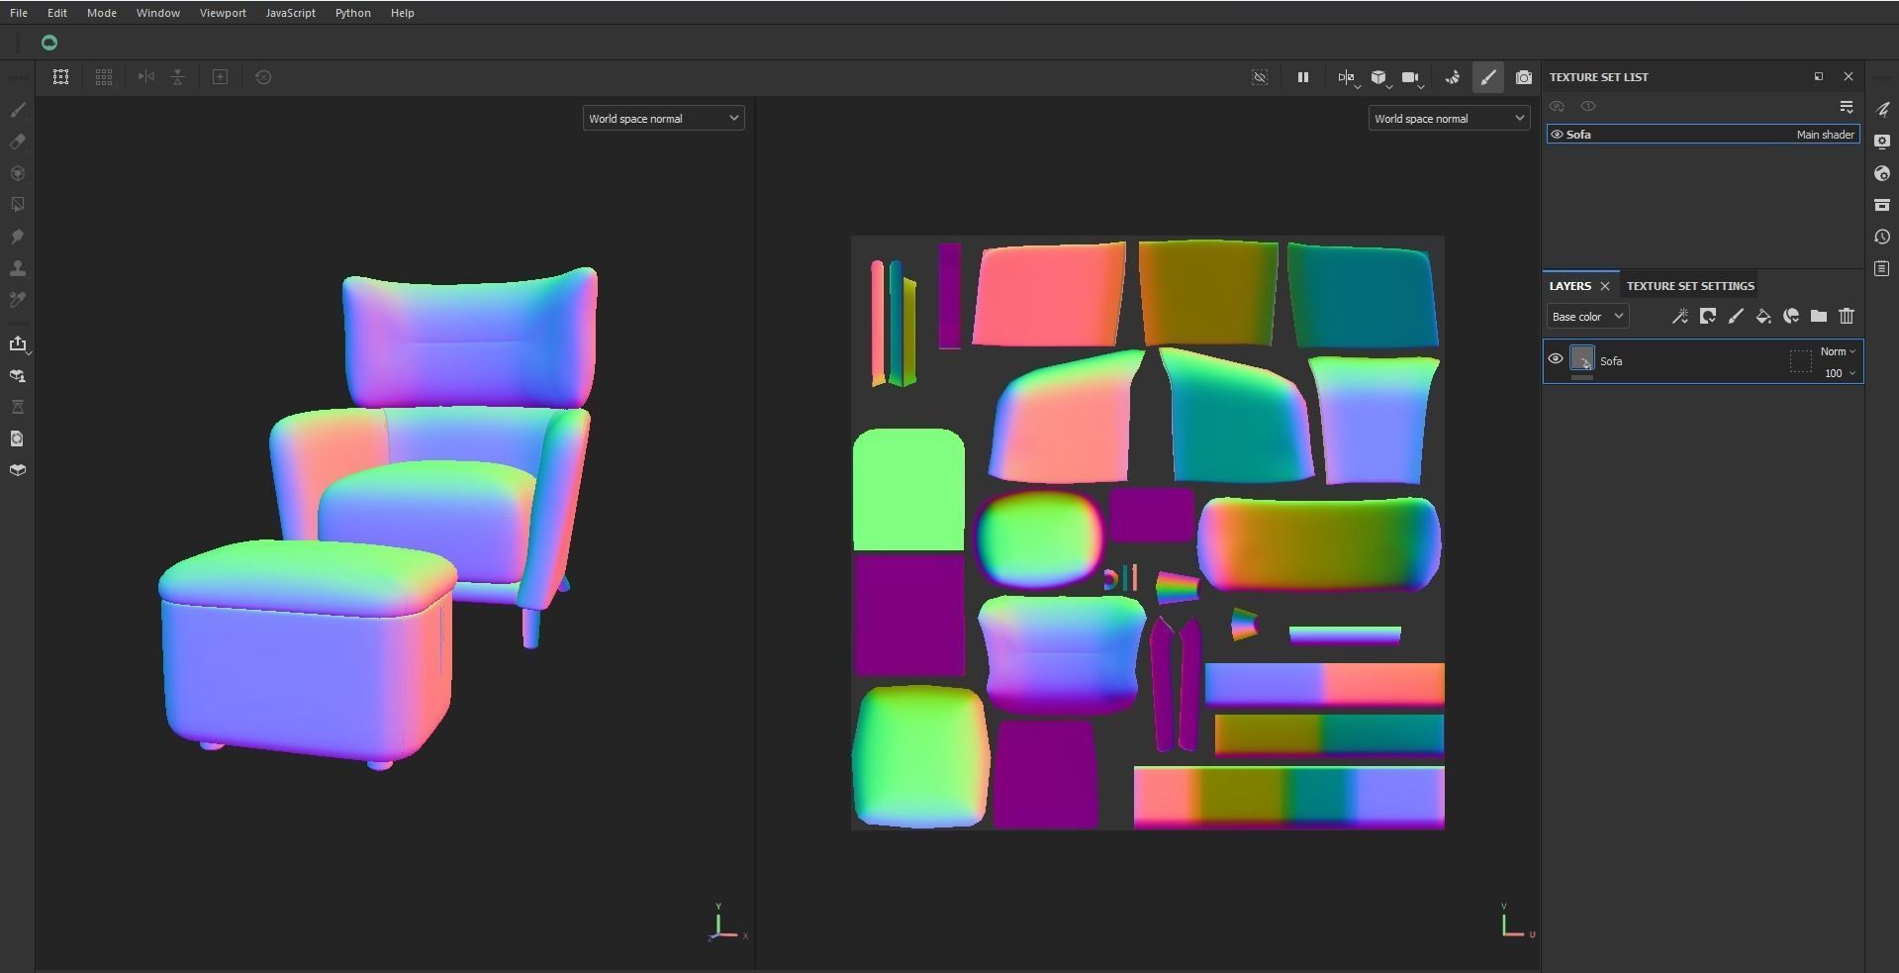Screen dimensions: 1899x973
Task: Open the symmetry settings dropdown
Action: pyautogui.click(x=1348, y=78)
